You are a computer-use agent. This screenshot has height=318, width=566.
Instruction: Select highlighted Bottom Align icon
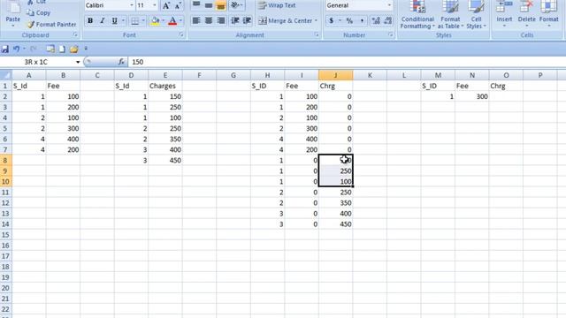click(x=220, y=5)
